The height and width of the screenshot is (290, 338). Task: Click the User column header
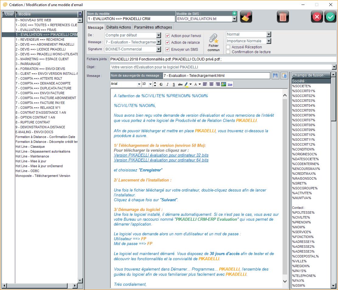point(9,14)
